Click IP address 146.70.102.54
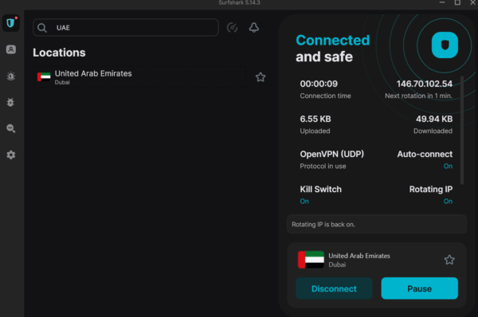 425,84
